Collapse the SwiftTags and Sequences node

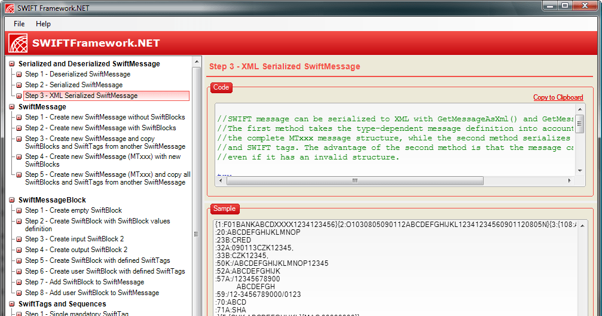(x=12, y=303)
